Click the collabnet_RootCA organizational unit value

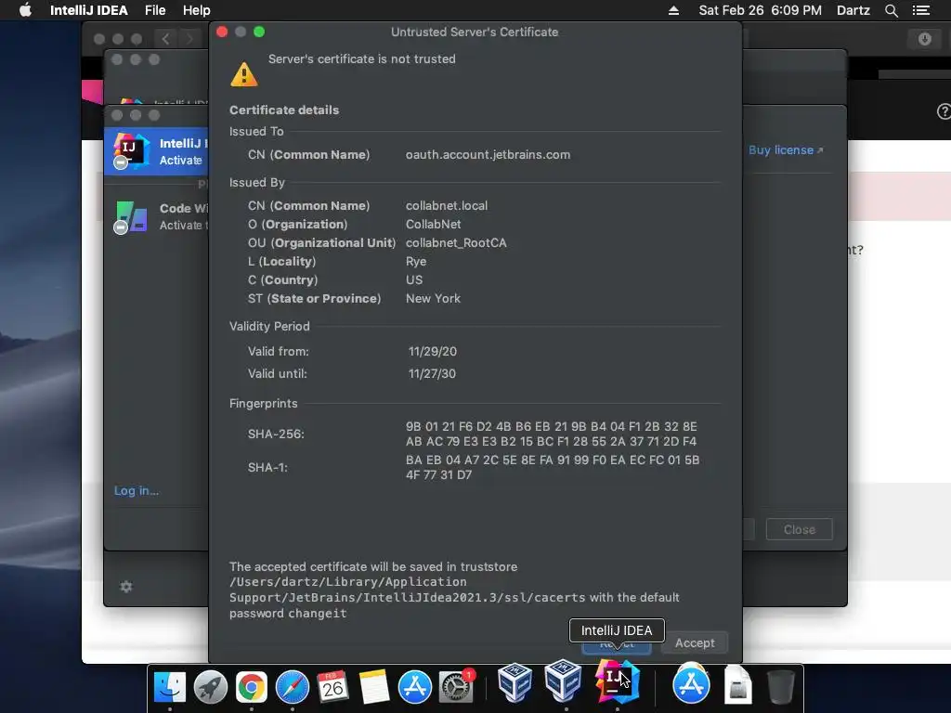coord(455,242)
